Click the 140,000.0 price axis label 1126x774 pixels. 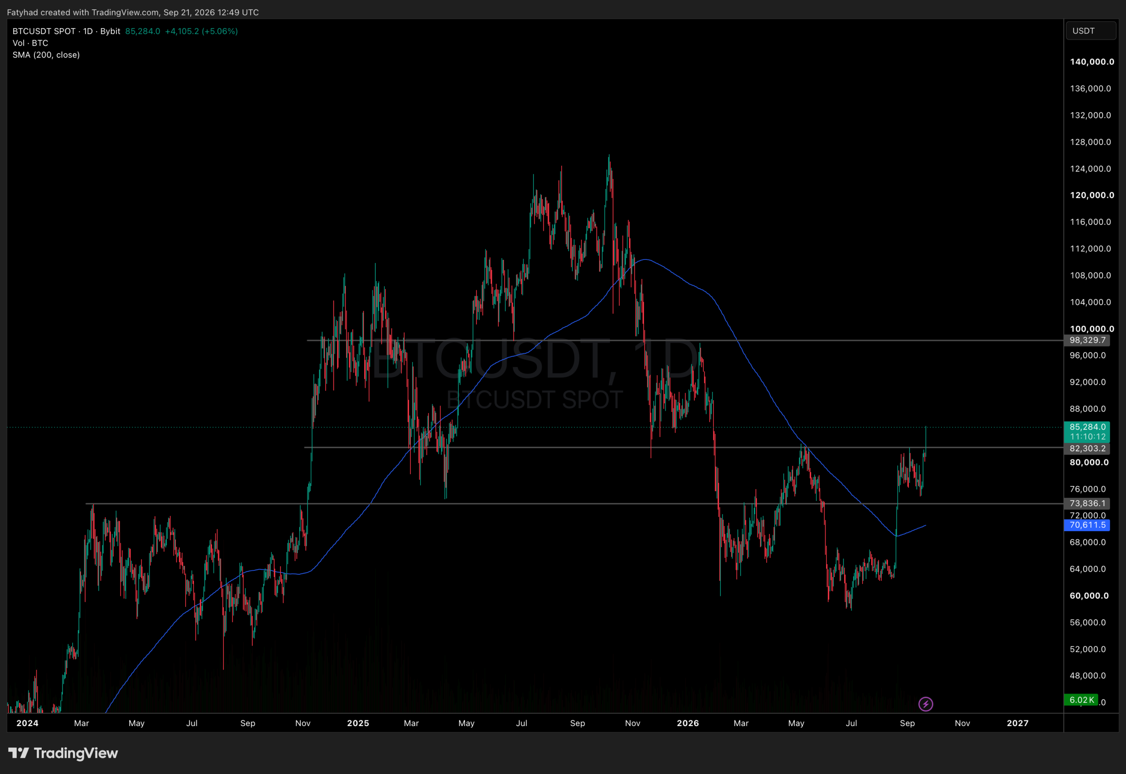pos(1092,62)
